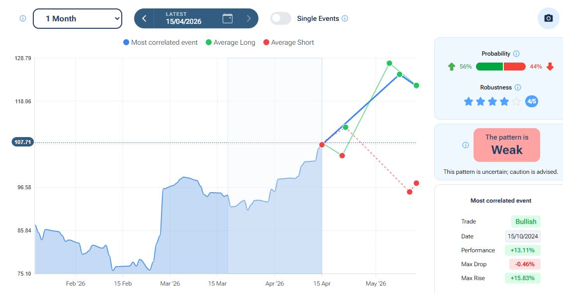563x294 pixels.
Task: Click the 107.71 price label marker
Action: point(23,142)
